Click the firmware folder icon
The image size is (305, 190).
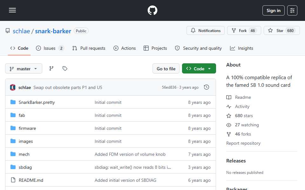(13, 128)
